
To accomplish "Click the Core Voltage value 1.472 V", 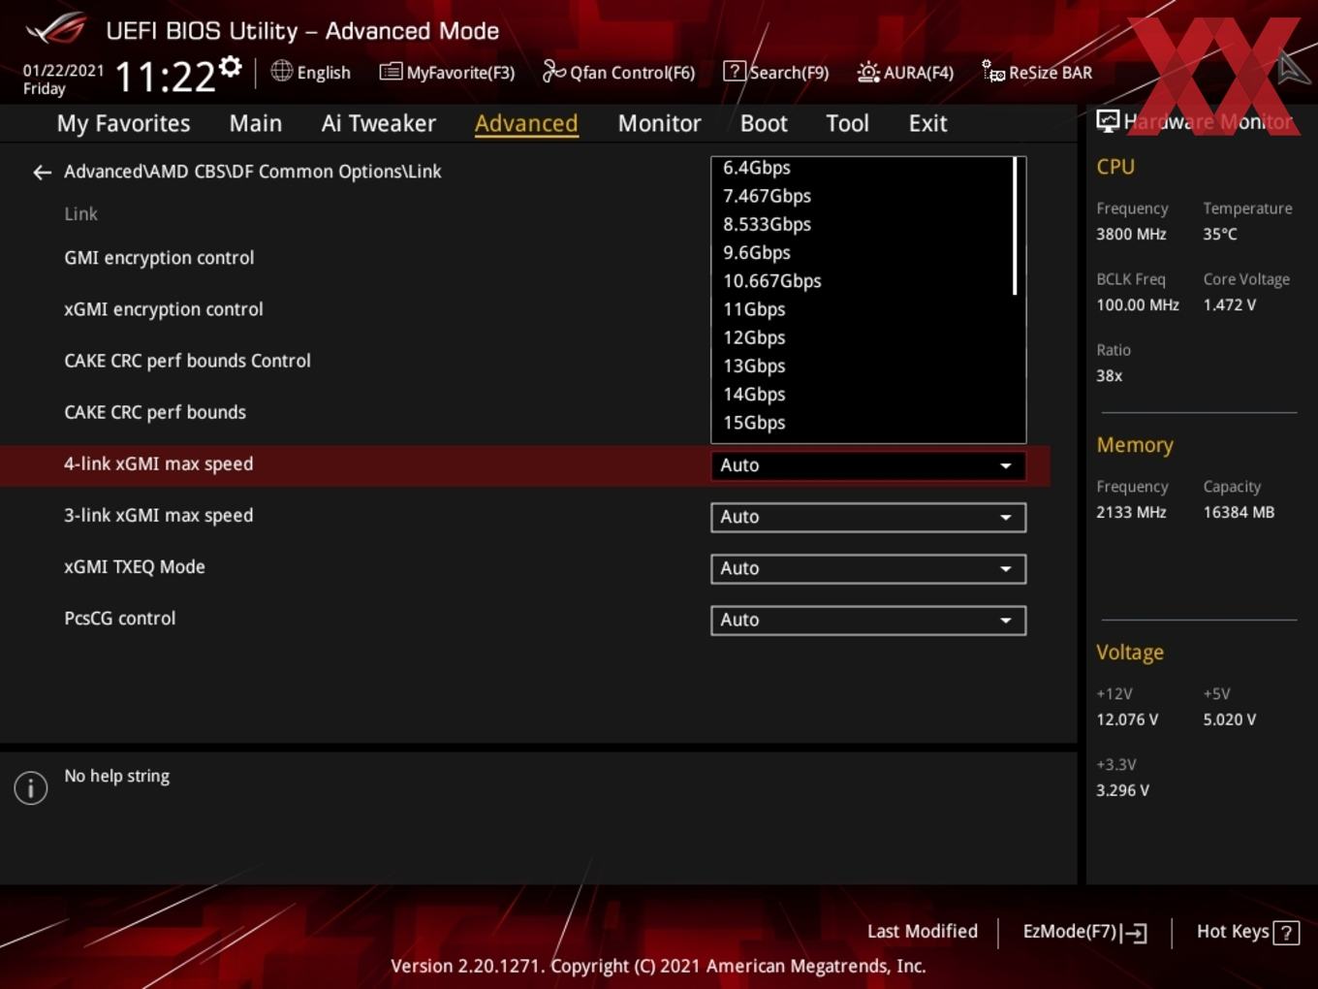I will point(1230,305).
